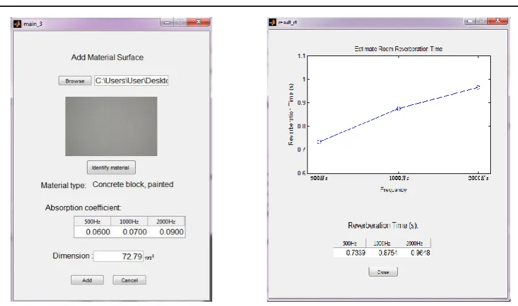This screenshot has height=306, width=518.
Task: Click the 'Estimate Room Reverberation Time' plot title
Action: coord(398,49)
